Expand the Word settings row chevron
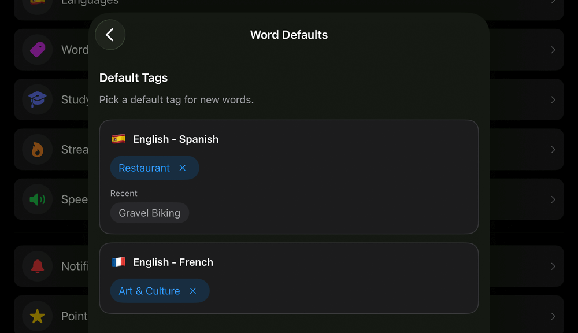The height and width of the screenshot is (333, 578). point(554,50)
